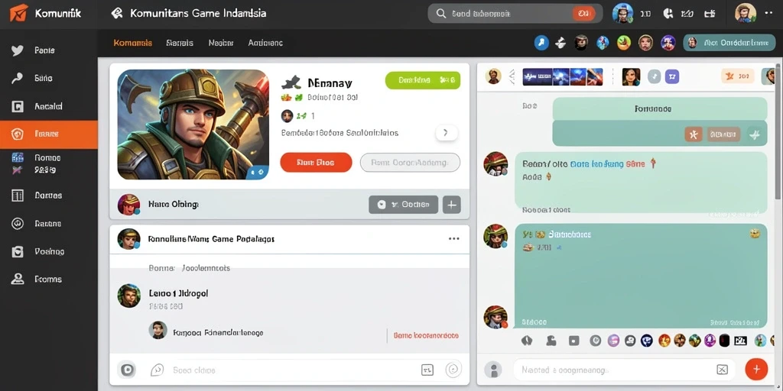Click the outlined Romt Ooroonñodemg button
Screen dimensions: 783x391
coord(410,162)
